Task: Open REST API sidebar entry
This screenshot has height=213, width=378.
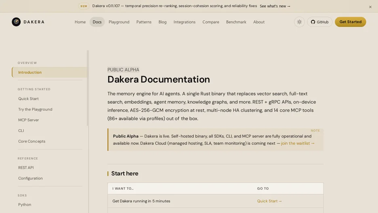Action: (26, 167)
